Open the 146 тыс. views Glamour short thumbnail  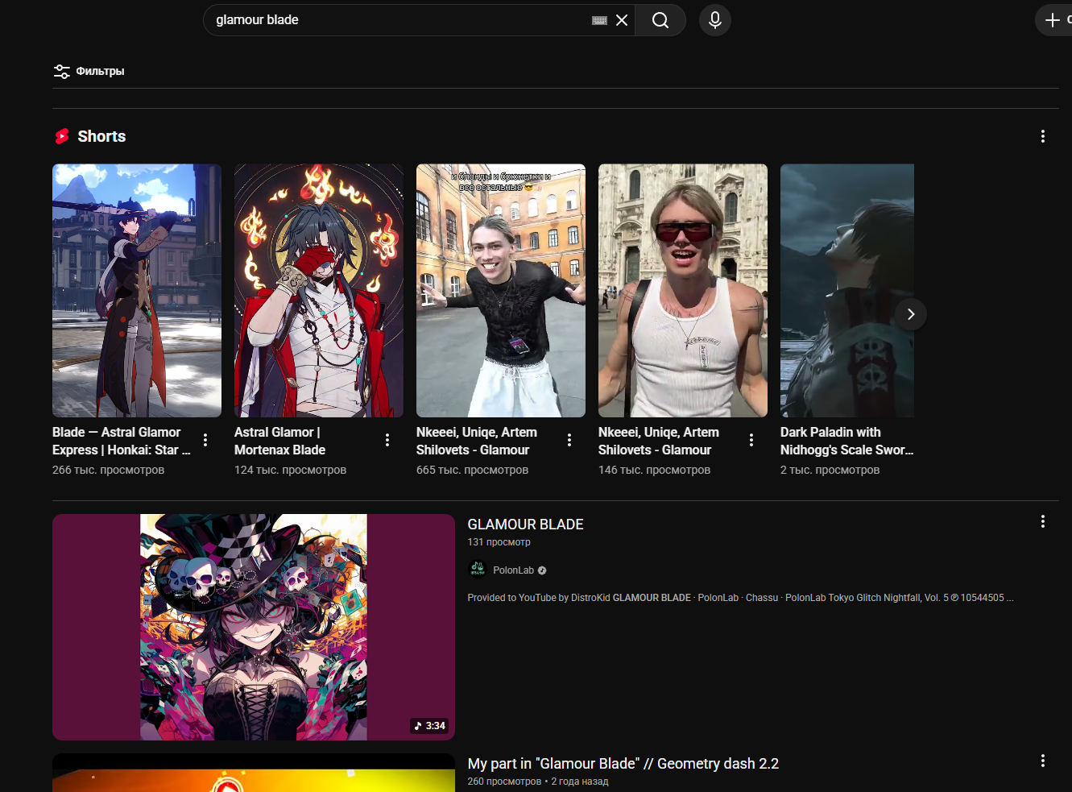pyautogui.click(x=683, y=291)
